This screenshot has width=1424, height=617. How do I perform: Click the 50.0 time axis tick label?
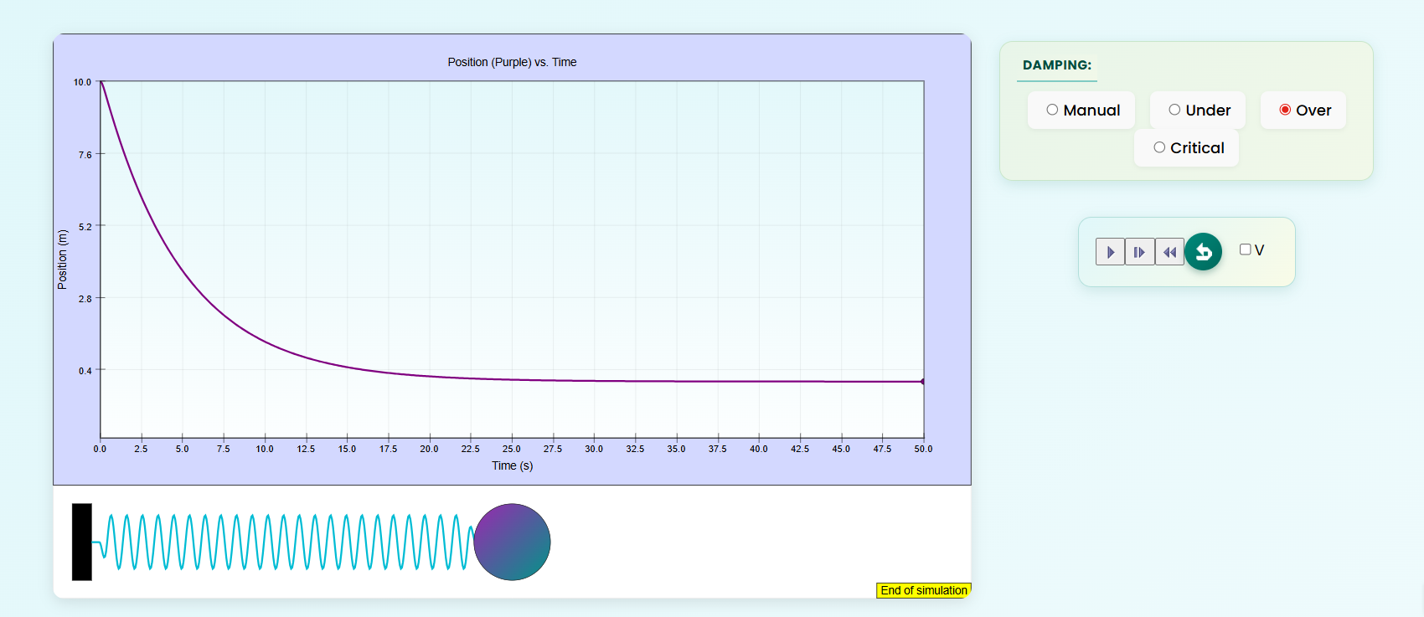[923, 450]
